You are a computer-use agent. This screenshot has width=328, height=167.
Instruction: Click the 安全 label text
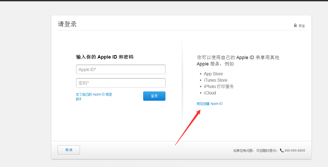302,26
